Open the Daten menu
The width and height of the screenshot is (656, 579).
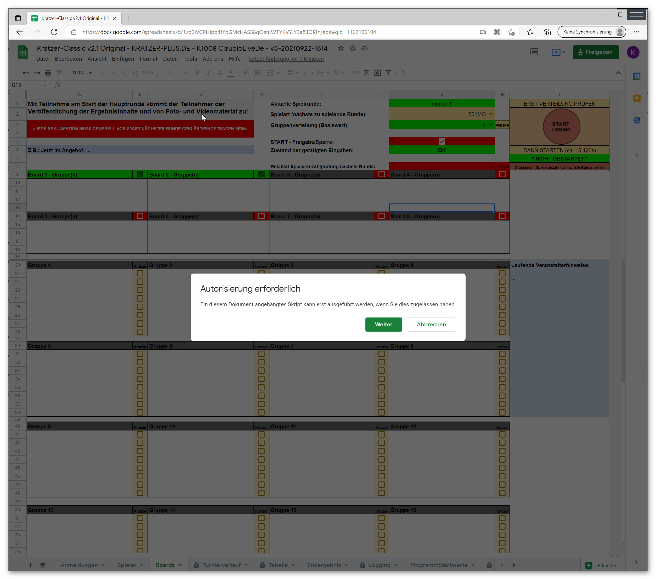170,59
